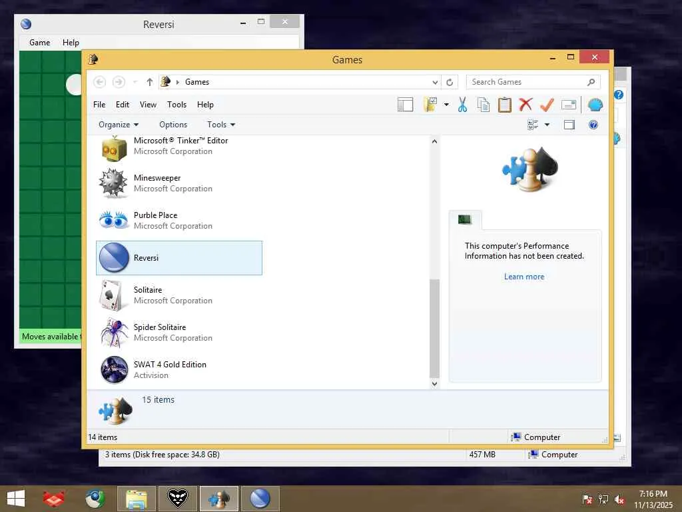This screenshot has width=682, height=512.
Task: Open the View menu
Action: (148, 105)
